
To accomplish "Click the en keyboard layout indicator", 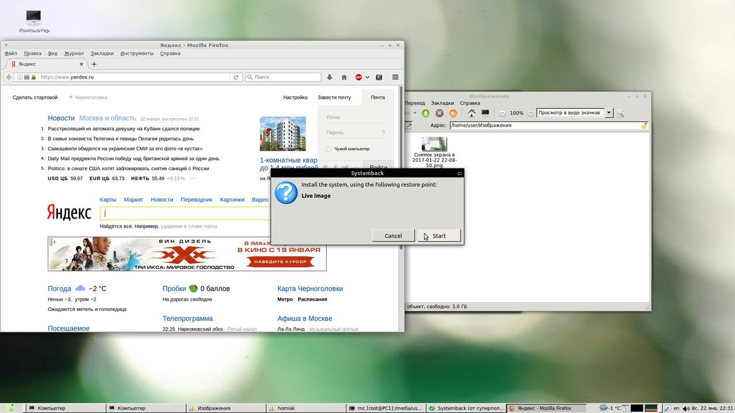I will [676, 408].
